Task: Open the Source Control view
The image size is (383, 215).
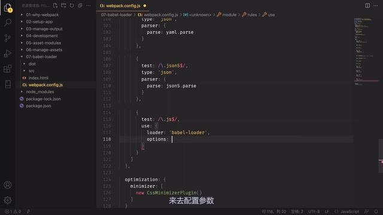Action: point(8,38)
